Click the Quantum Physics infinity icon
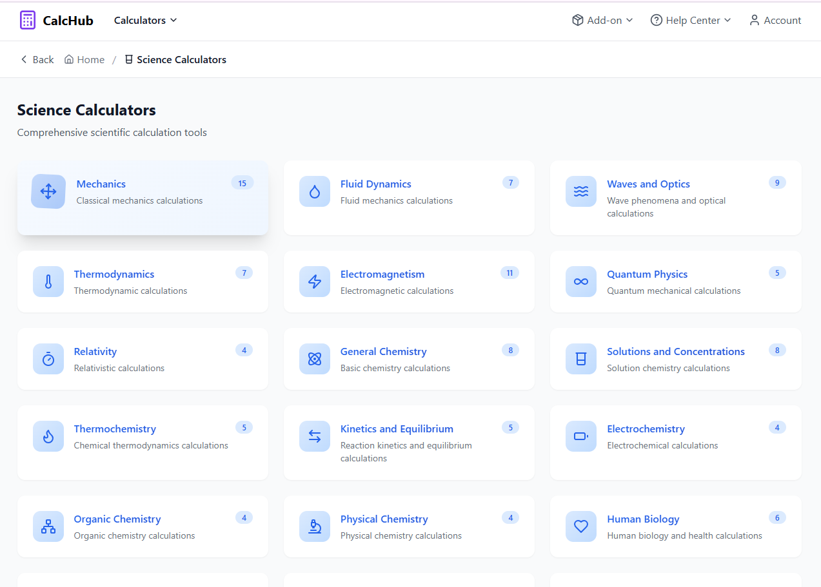 click(581, 282)
